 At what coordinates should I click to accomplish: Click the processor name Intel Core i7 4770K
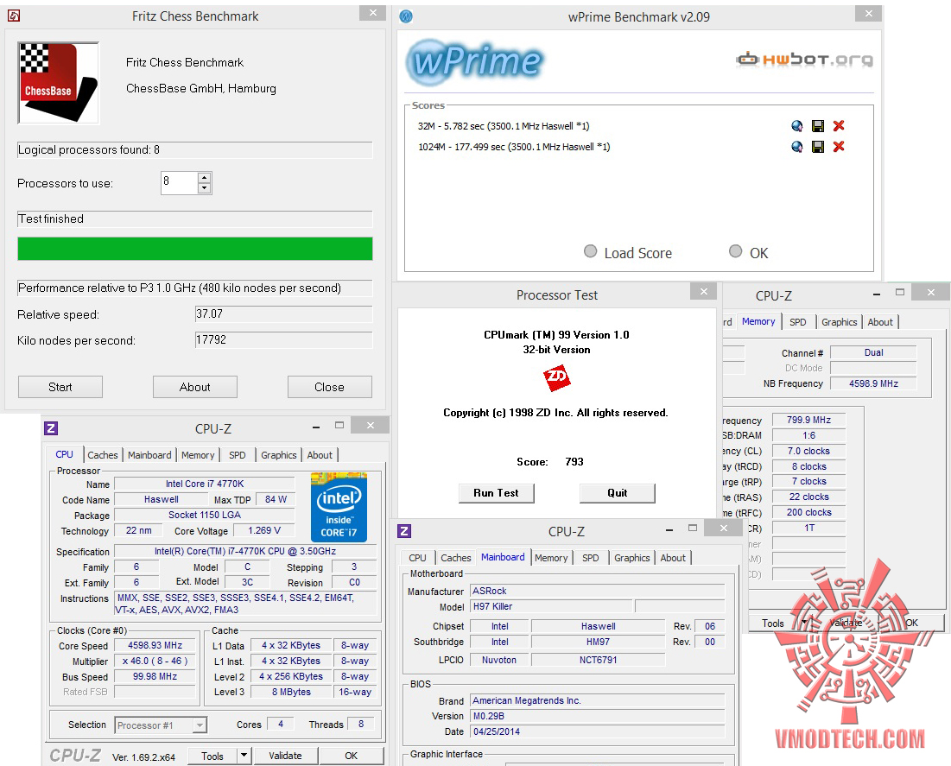pyautogui.click(x=205, y=484)
